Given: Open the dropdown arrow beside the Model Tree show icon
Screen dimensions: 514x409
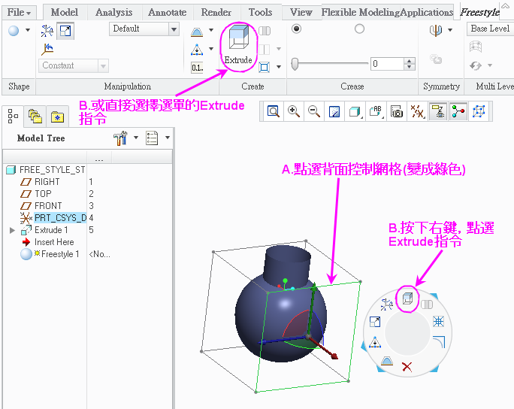Looking at the screenshot, I should 168,138.
